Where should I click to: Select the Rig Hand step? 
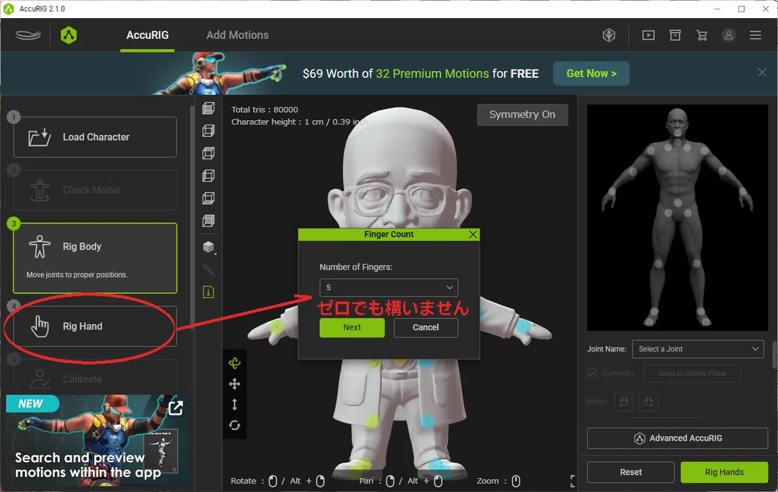pos(95,326)
